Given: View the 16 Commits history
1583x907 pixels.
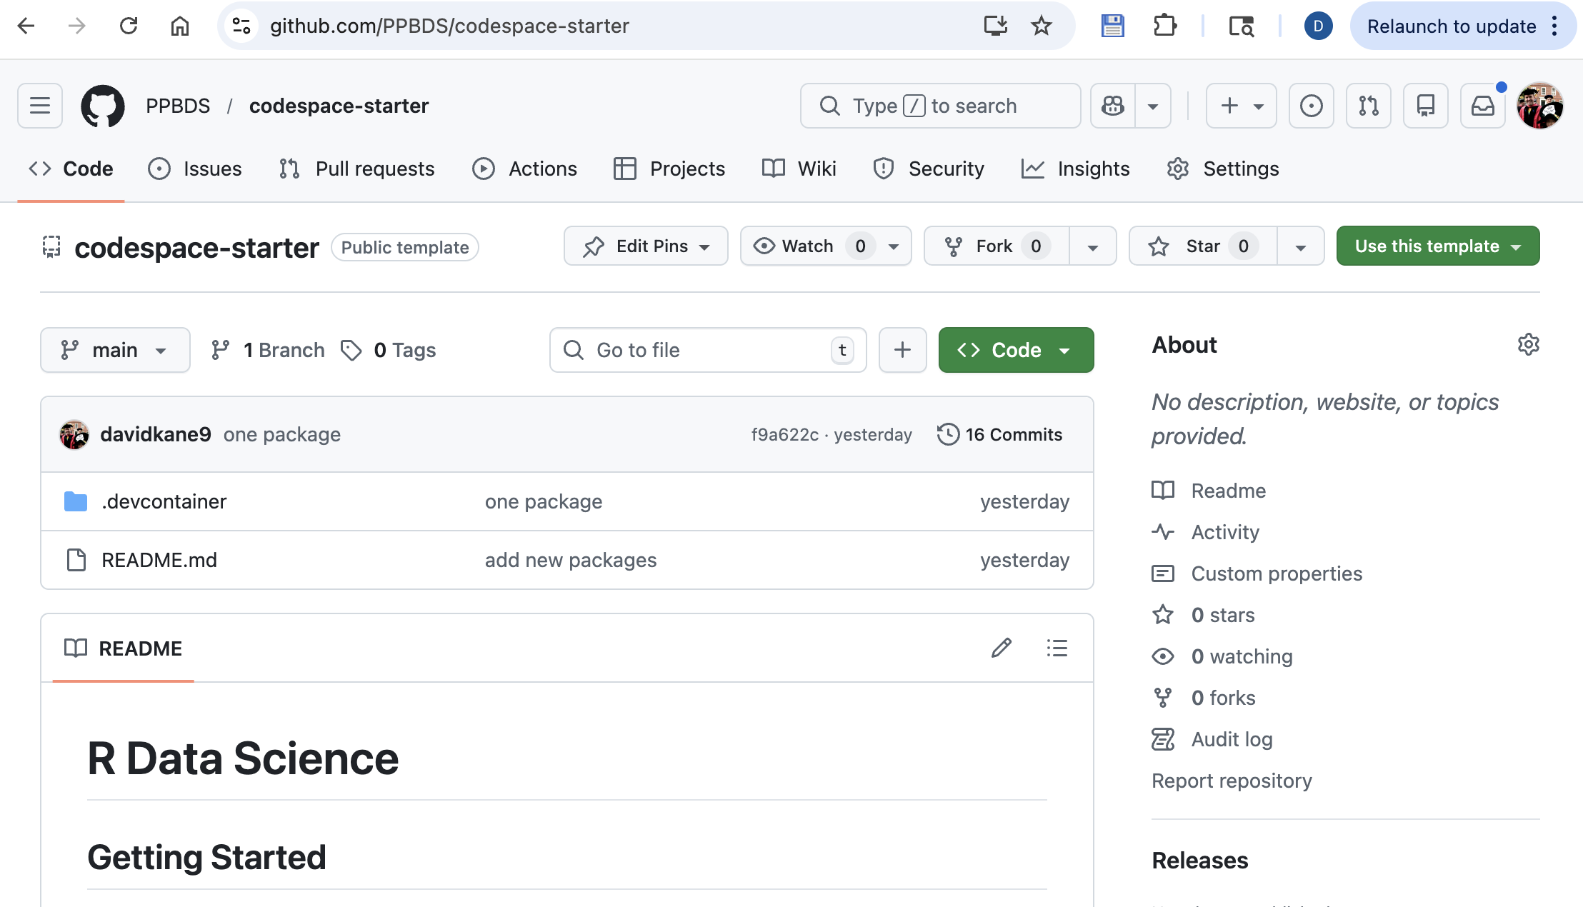Looking at the screenshot, I should point(1000,434).
